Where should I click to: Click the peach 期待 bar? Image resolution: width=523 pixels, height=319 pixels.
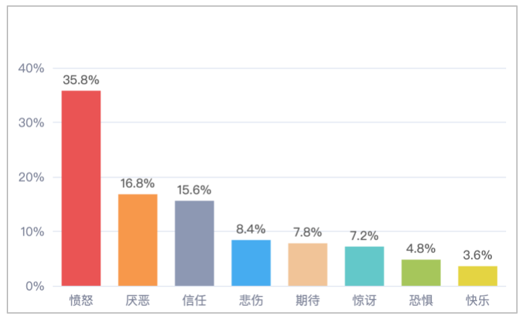pyautogui.click(x=307, y=264)
